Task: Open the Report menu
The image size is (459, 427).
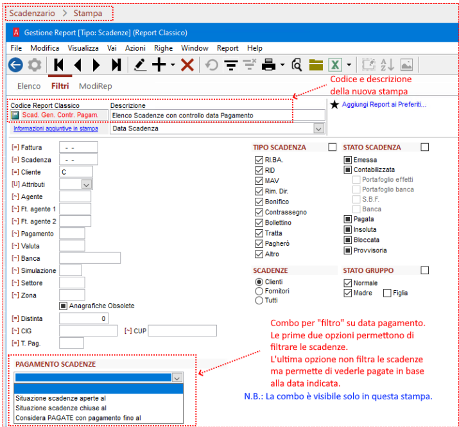Action: click(x=227, y=48)
